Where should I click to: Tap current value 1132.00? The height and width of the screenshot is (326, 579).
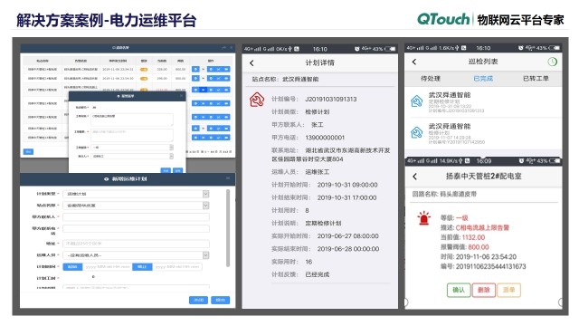click(473, 237)
